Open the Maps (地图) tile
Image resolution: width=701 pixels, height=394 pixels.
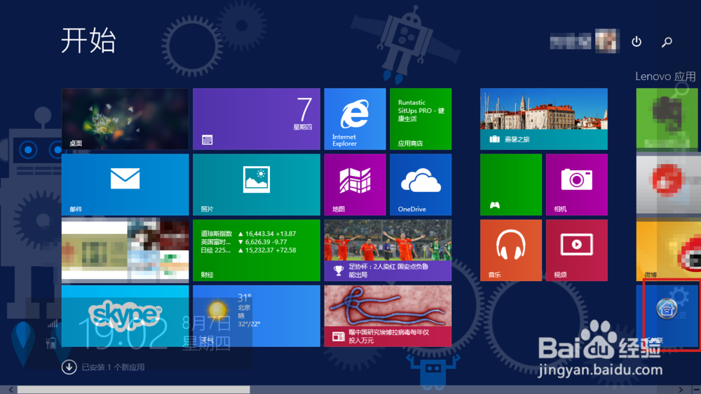355,184
